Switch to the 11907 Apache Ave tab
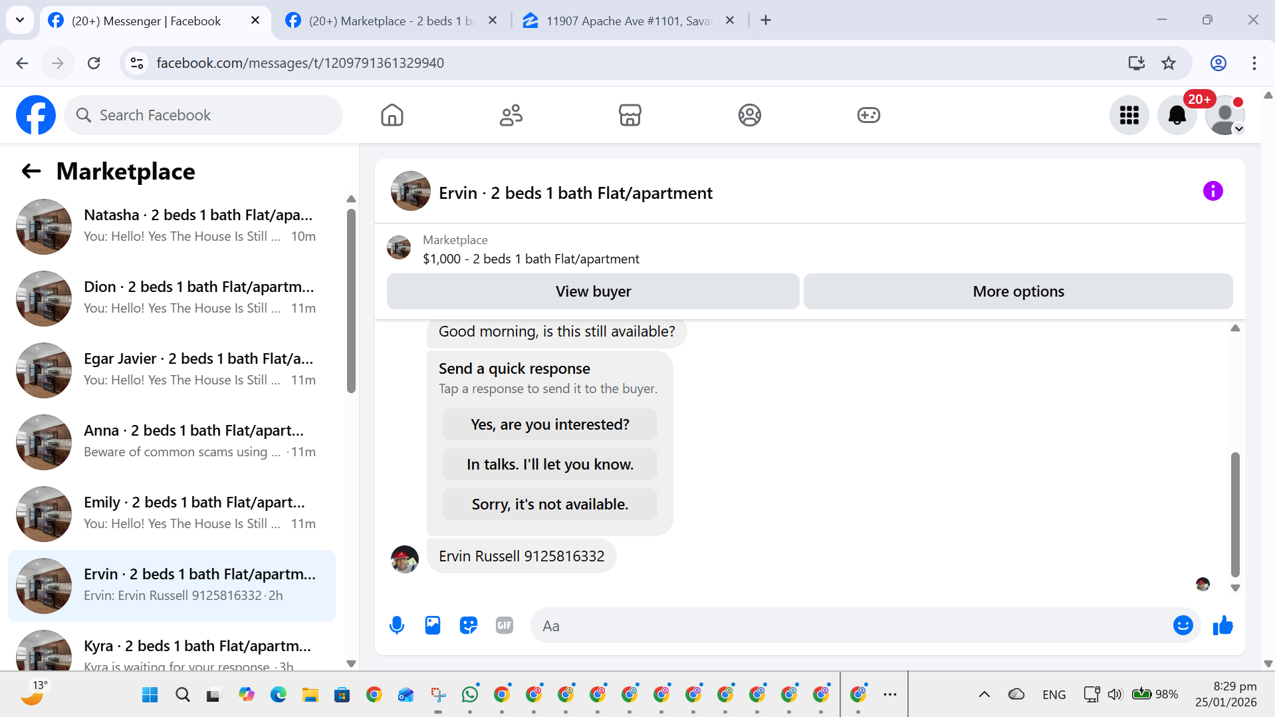This screenshot has width=1275, height=717. [628, 21]
